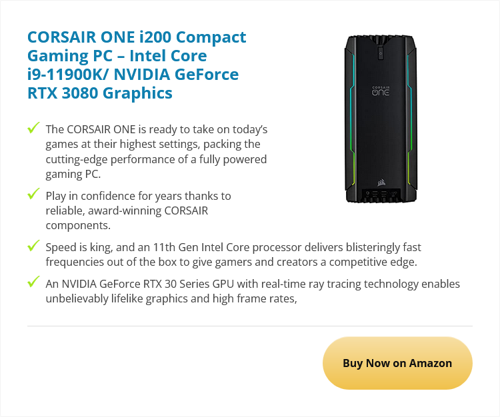Open the CORSAIR ONE i200 product title link
Image resolution: width=500 pixels, height=417 pixels.
point(136,65)
